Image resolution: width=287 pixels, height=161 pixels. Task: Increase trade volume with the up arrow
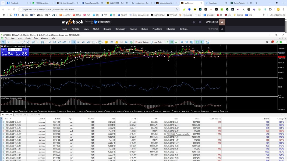point(21,49)
